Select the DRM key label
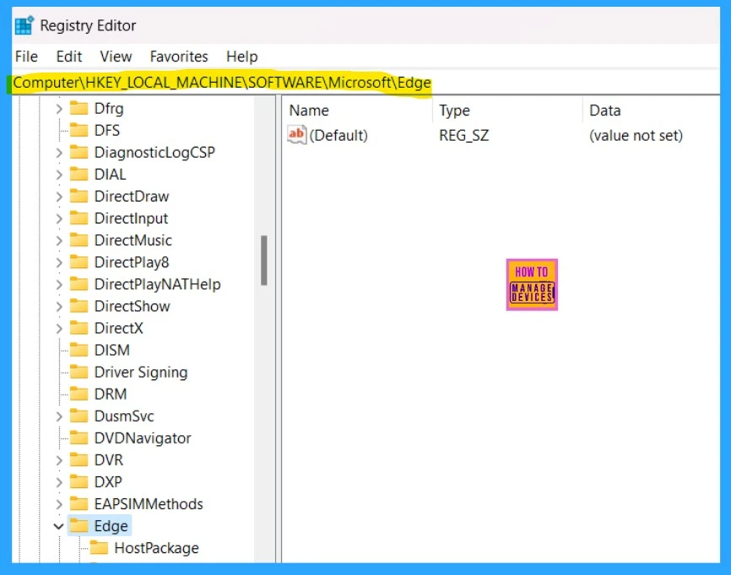 point(111,394)
